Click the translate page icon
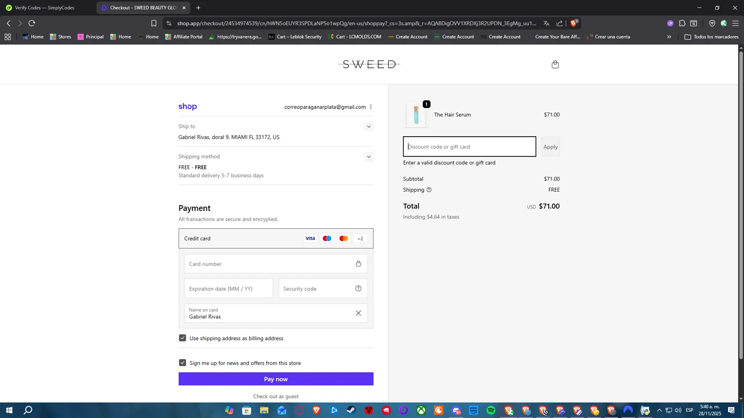Screen dimensions: 744x418 point(546,23)
